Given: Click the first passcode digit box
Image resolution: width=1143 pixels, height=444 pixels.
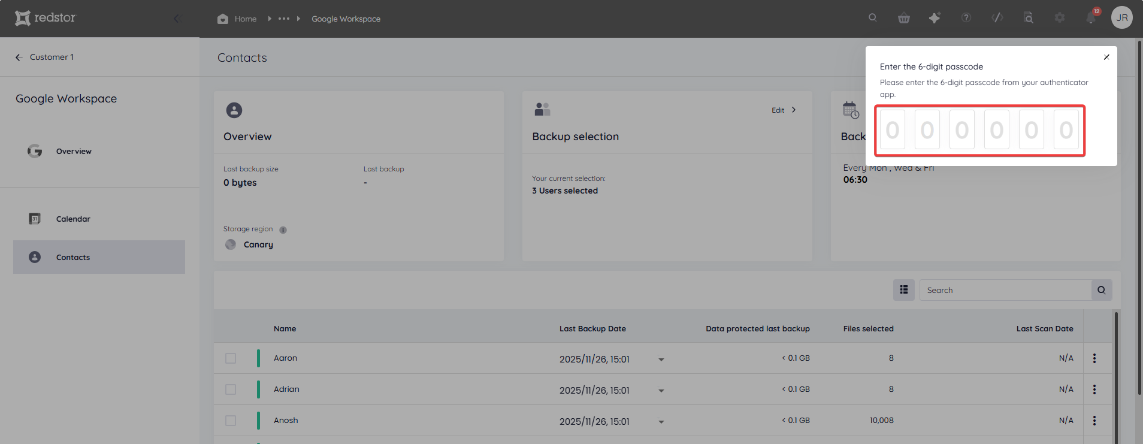Looking at the screenshot, I should pyautogui.click(x=893, y=129).
